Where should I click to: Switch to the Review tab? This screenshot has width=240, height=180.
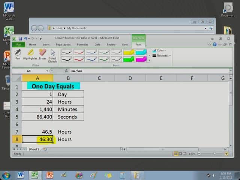click(111, 45)
